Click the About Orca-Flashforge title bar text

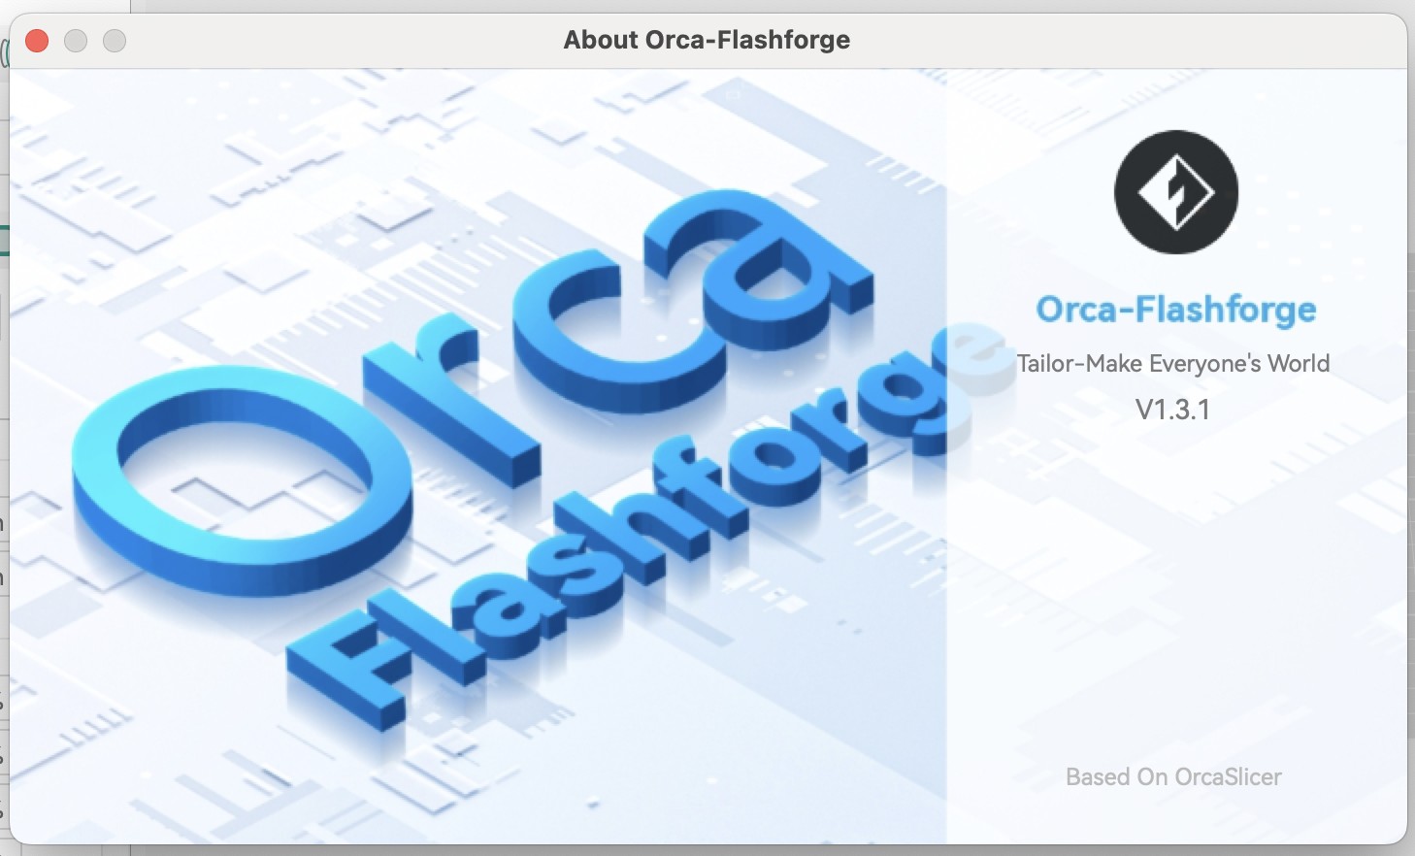coord(707,40)
